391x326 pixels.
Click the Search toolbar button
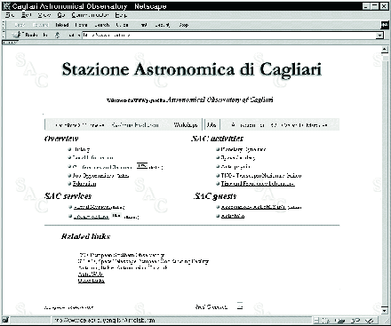[x=102, y=25]
